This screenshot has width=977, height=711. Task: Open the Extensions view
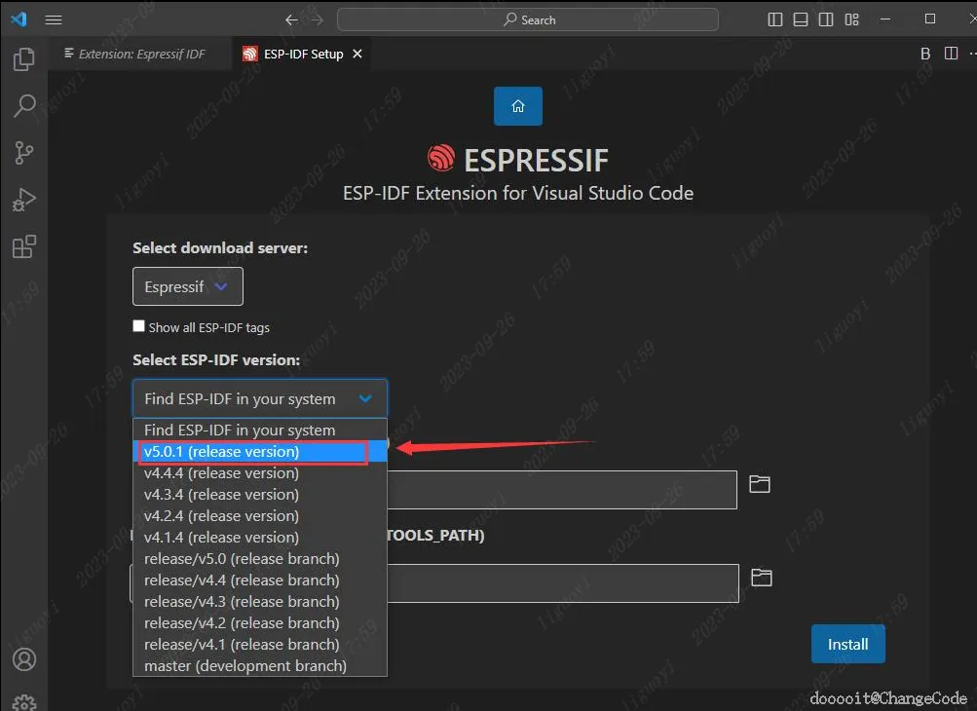[23, 246]
